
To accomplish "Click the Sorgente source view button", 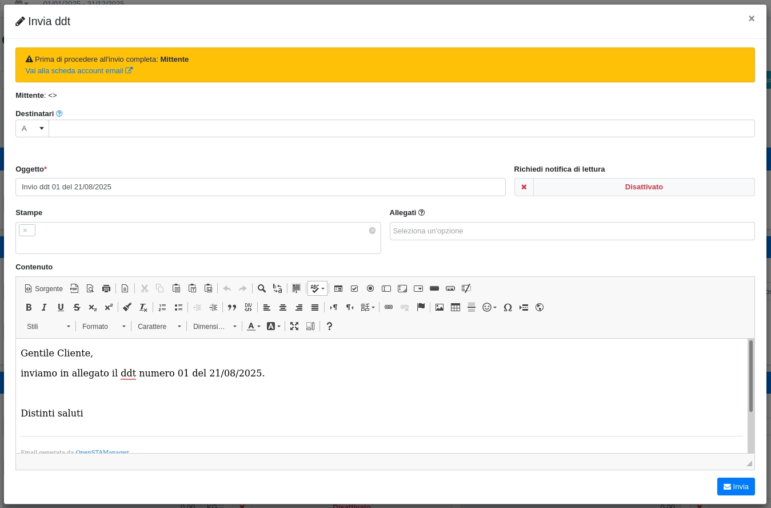I will pyautogui.click(x=43, y=288).
